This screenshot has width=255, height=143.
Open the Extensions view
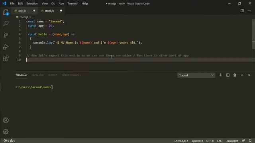pos(6,58)
